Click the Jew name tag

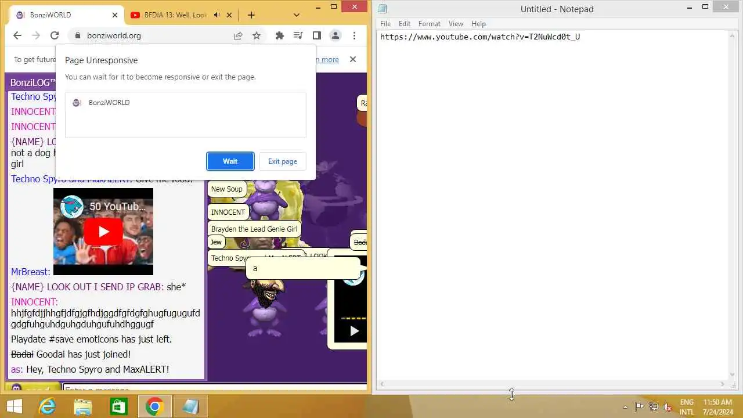[x=216, y=242]
